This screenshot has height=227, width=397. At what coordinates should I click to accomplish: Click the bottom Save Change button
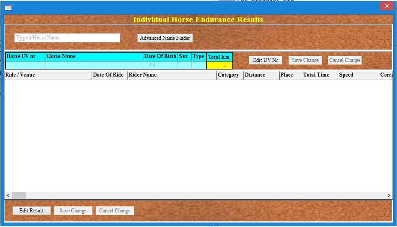pos(73,211)
